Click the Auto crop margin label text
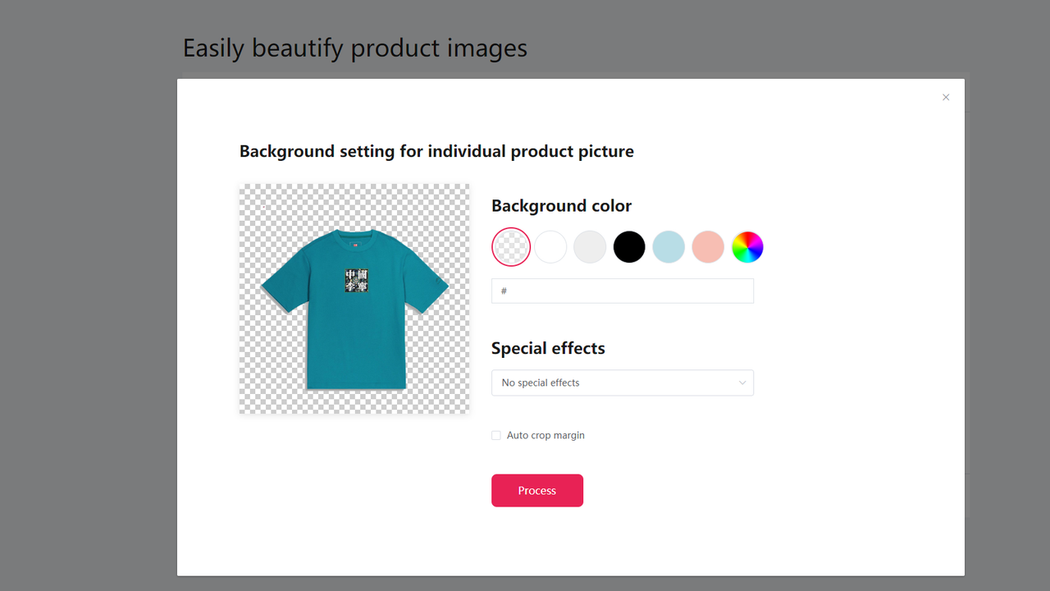The image size is (1050, 591). click(x=545, y=435)
